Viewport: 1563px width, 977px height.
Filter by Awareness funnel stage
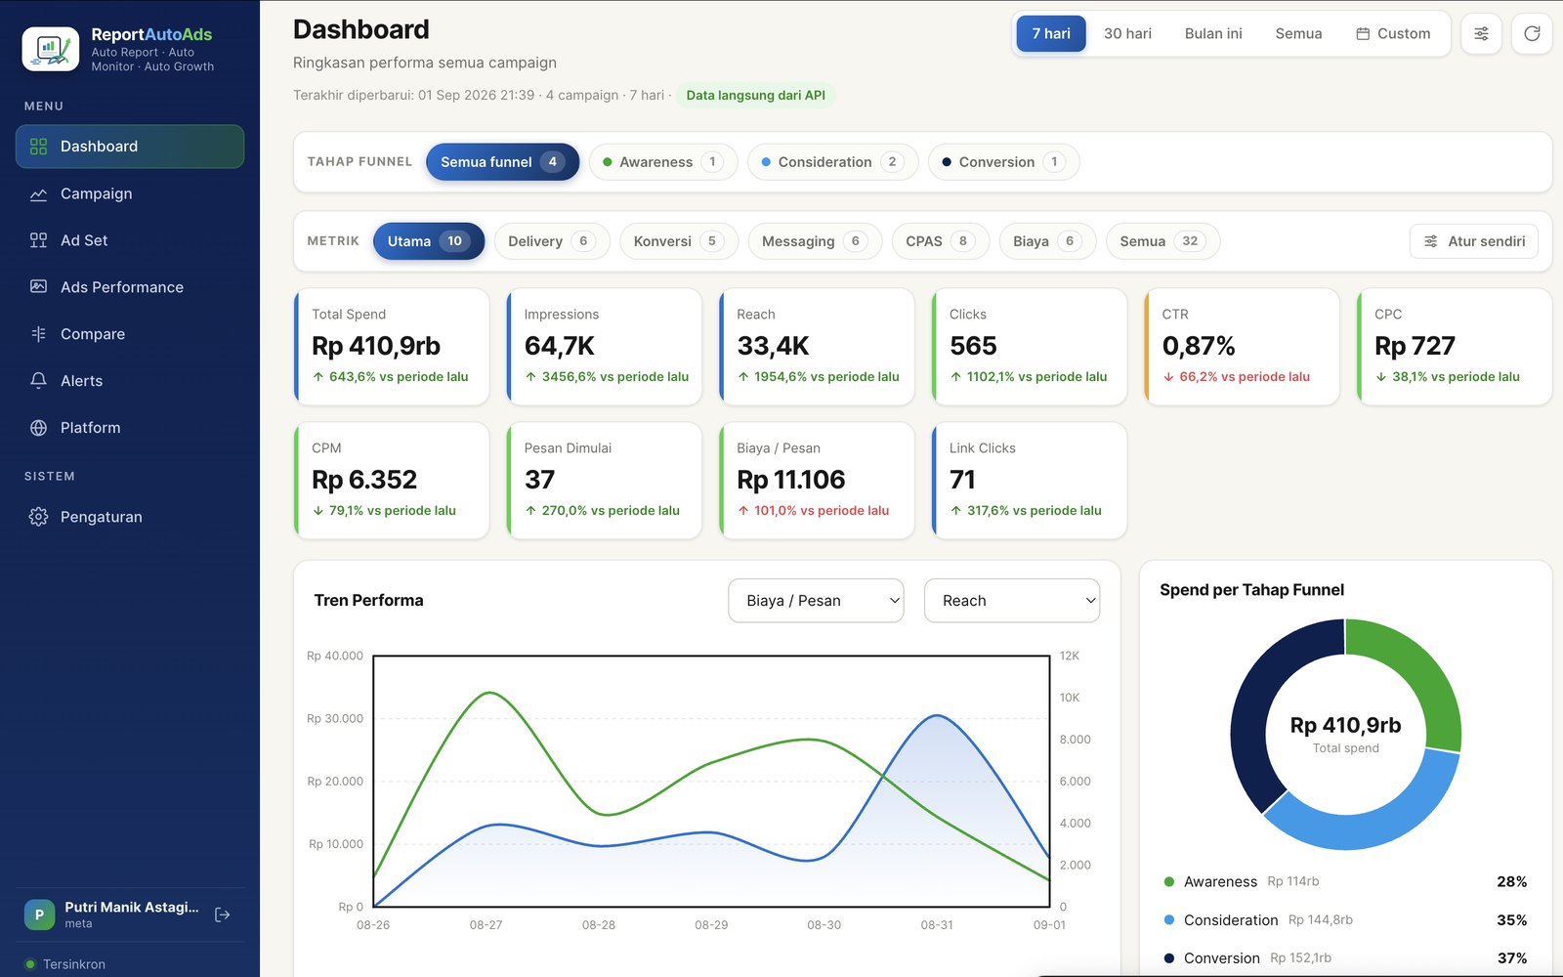(662, 162)
